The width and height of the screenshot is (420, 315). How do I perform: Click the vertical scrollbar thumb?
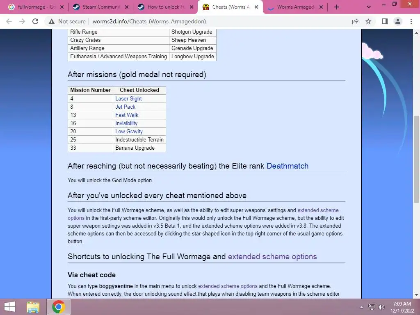pyautogui.click(x=416, y=159)
